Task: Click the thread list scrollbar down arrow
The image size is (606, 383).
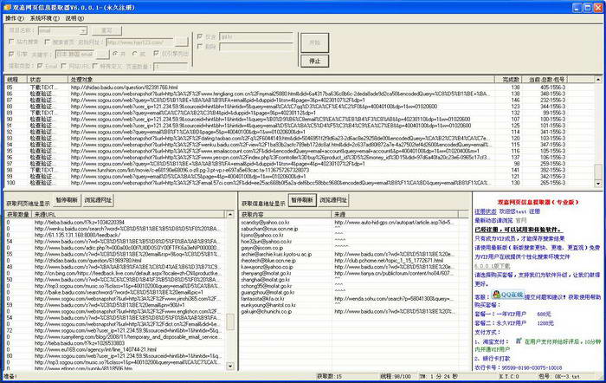Action: 598,184
